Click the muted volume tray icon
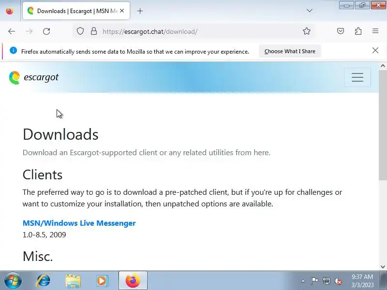This screenshot has height=290, width=387. coord(338,281)
